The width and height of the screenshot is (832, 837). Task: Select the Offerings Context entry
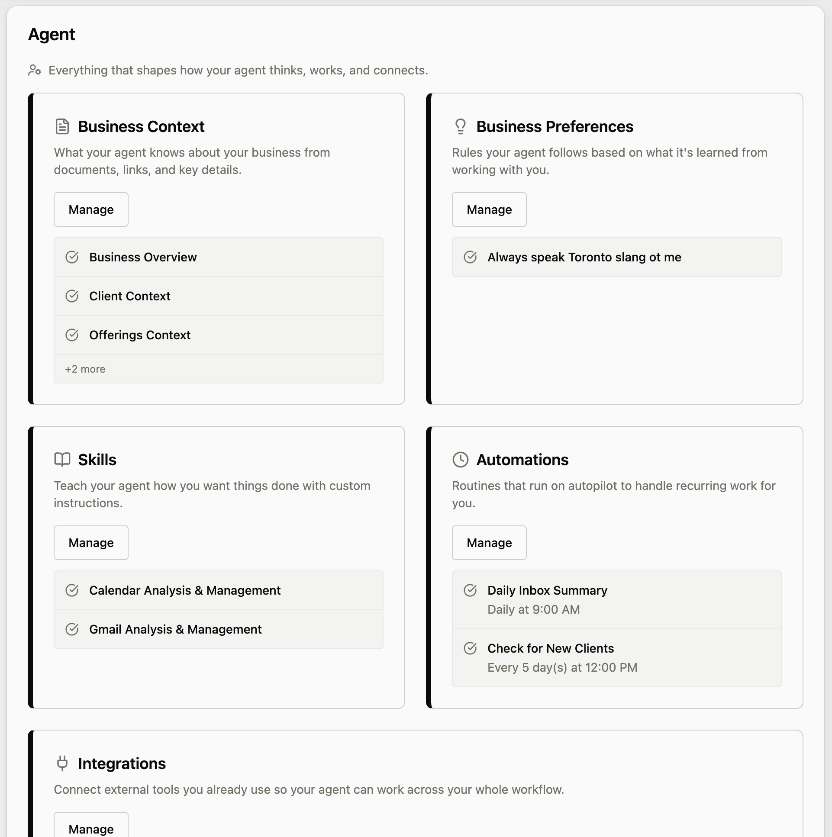139,335
